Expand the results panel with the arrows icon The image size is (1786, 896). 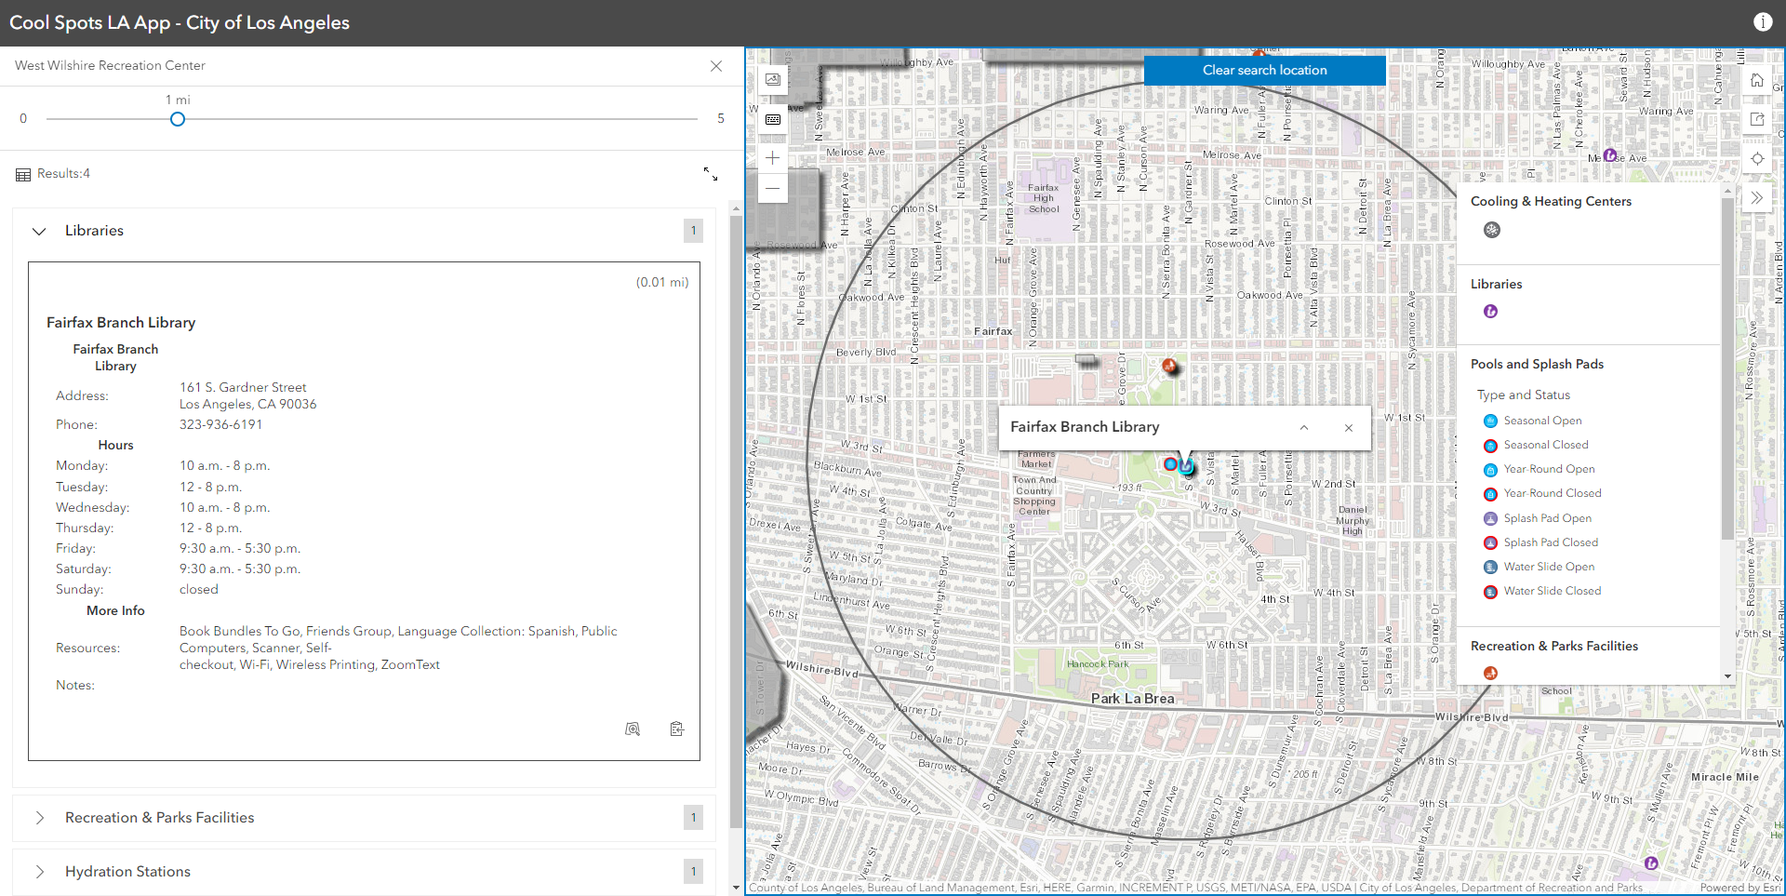[x=711, y=174]
